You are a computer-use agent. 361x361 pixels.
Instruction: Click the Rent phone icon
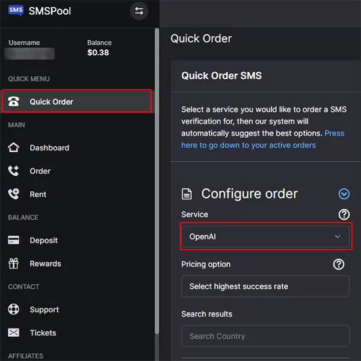tap(14, 194)
